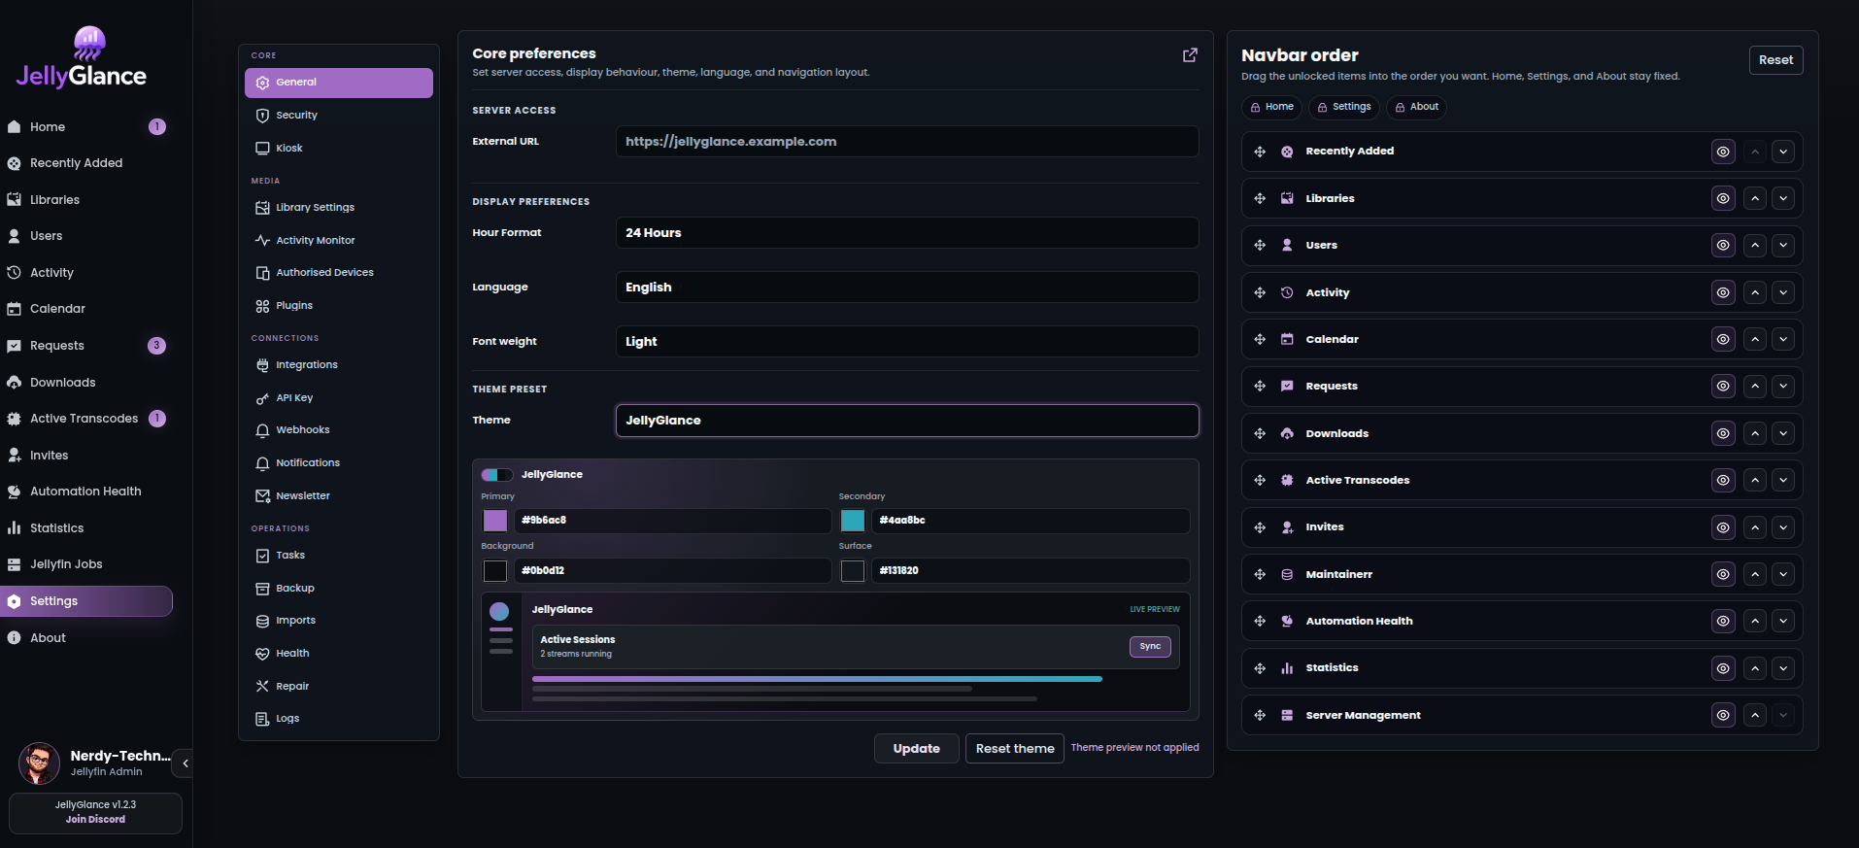This screenshot has height=848, width=1859.
Task: Toggle visibility of Statistics nav item
Action: pos(1723,668)
